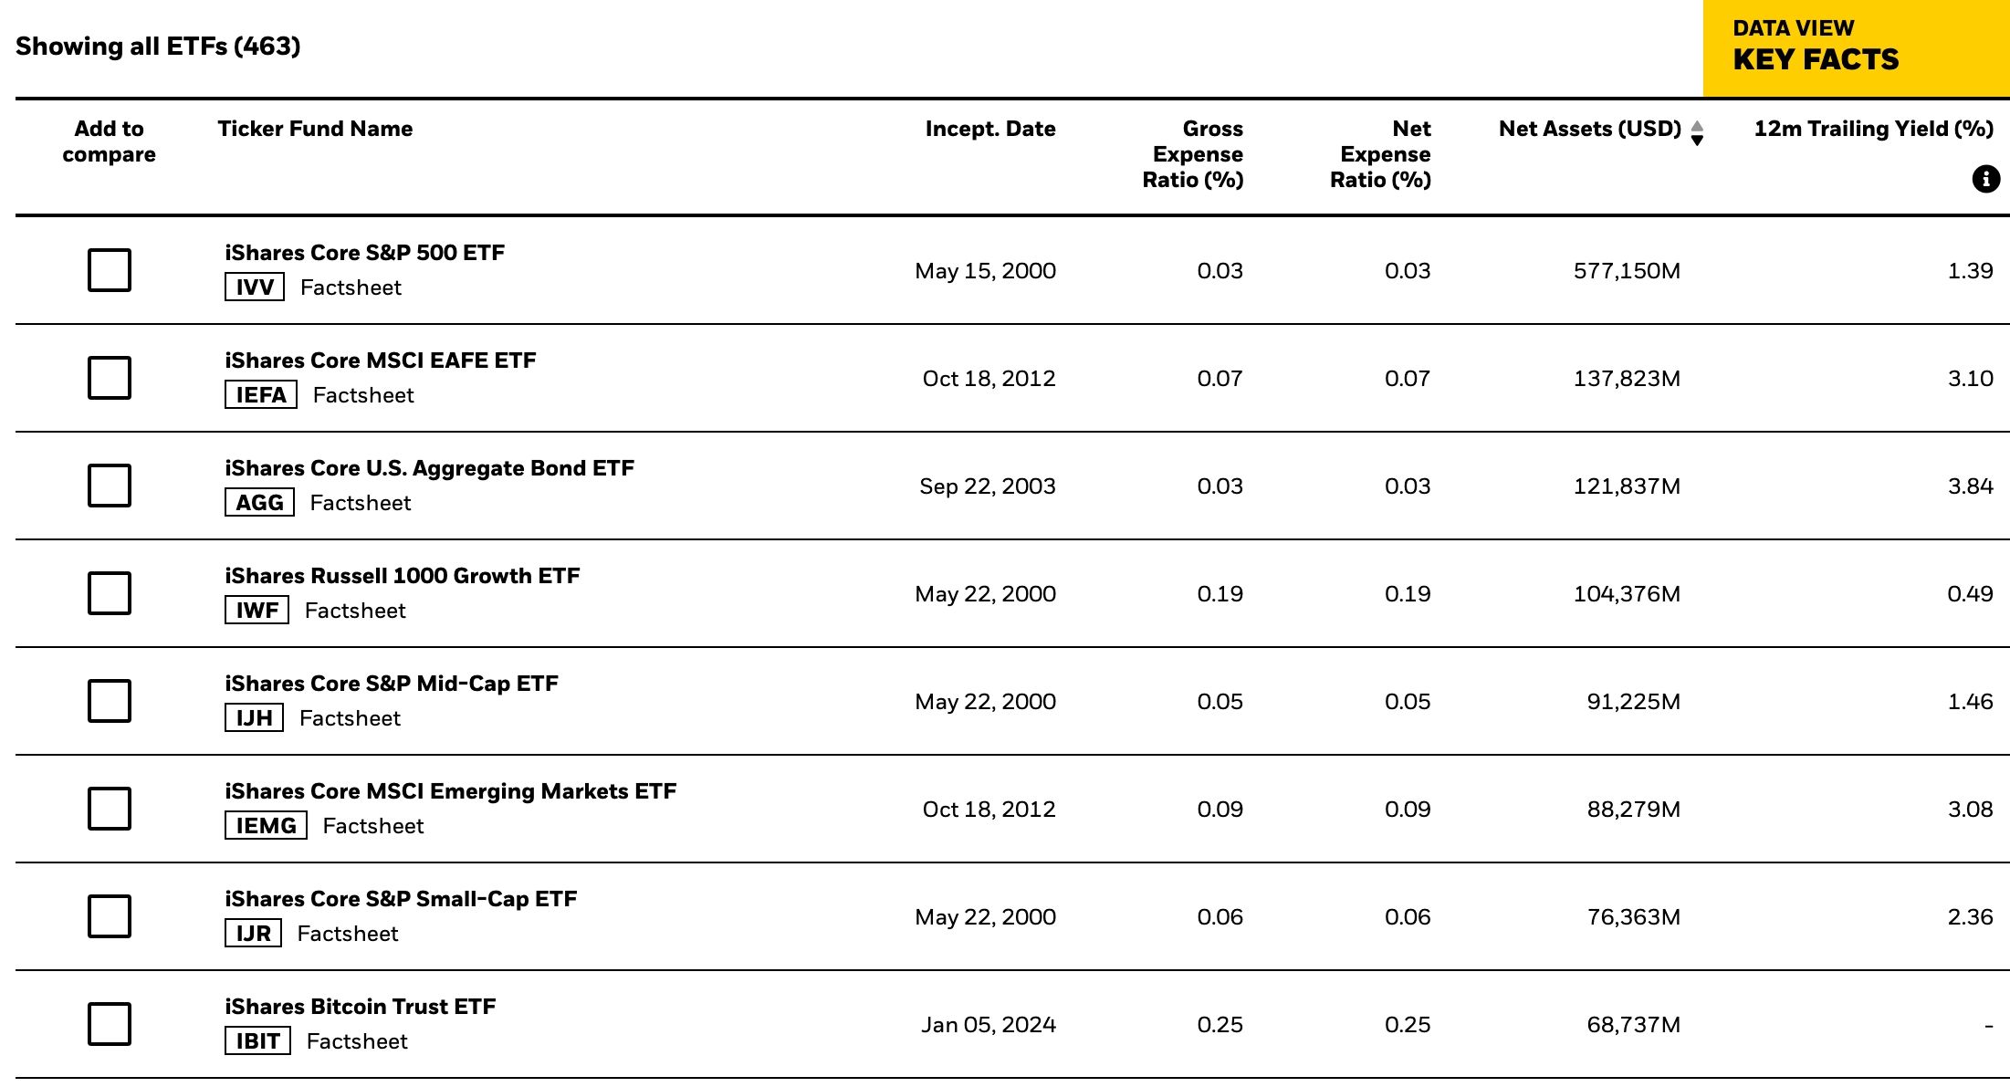Sort by 12m Trailing Yield column
The width and height of the screenshot is (2010, 1087).
(1873, 129)
